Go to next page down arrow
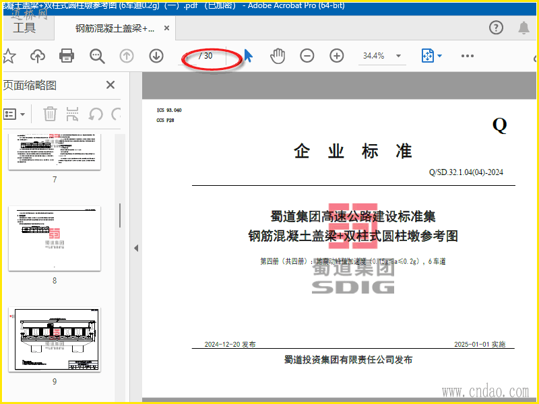Image resolution: width=539 pixels, height=404 pixels. 156,56
